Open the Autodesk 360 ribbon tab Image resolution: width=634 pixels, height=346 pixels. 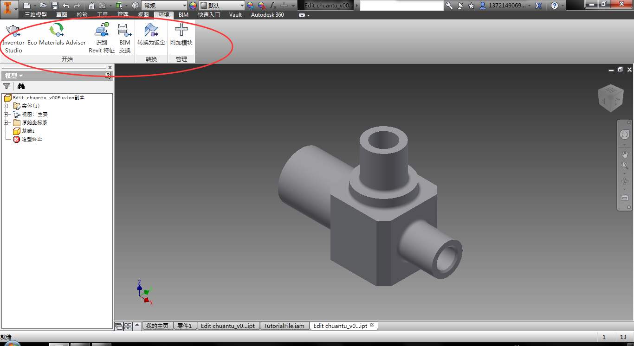coord(267,15)
